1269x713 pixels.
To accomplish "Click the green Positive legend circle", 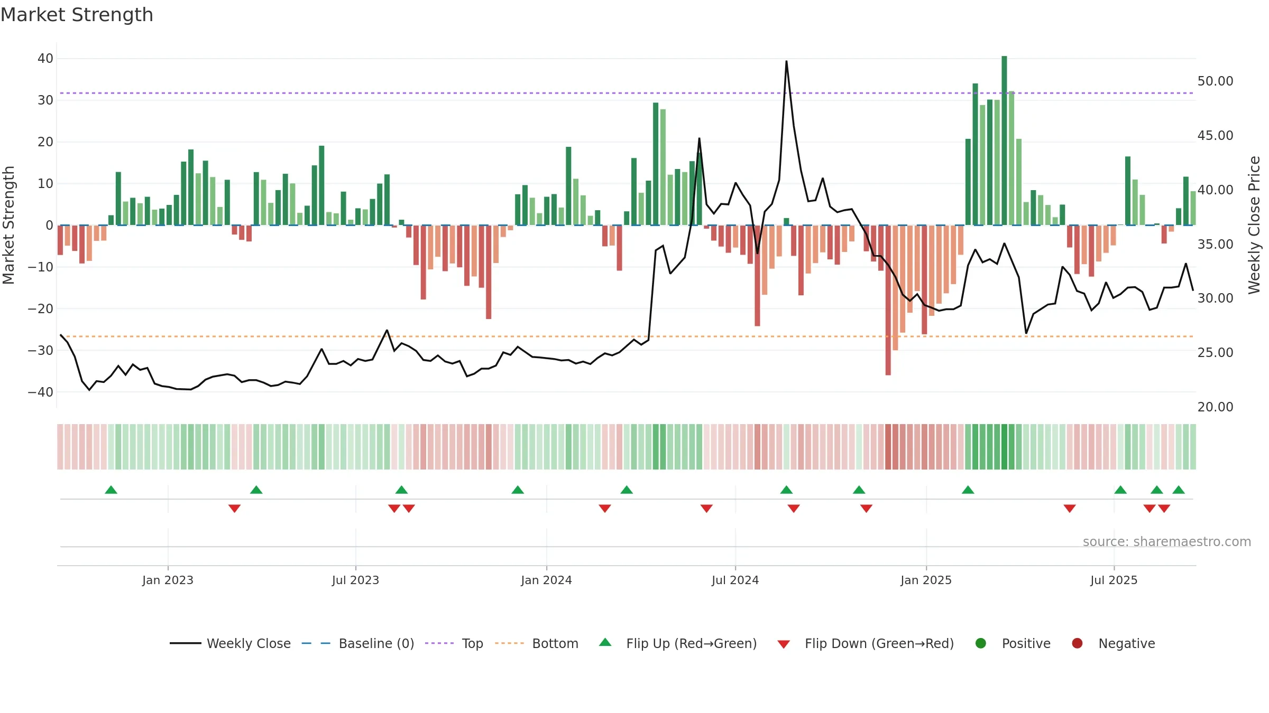I will 981,643.
